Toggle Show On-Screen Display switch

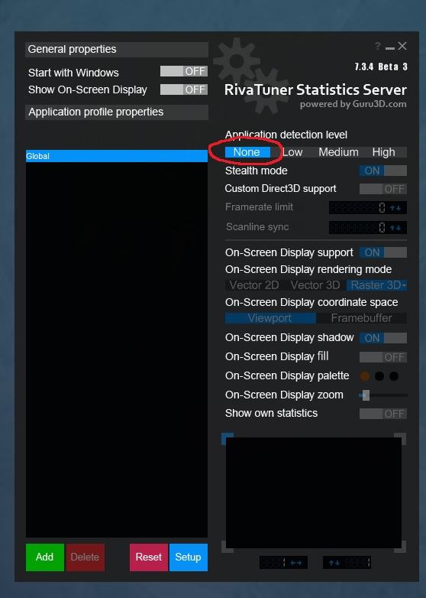[184, 89]
